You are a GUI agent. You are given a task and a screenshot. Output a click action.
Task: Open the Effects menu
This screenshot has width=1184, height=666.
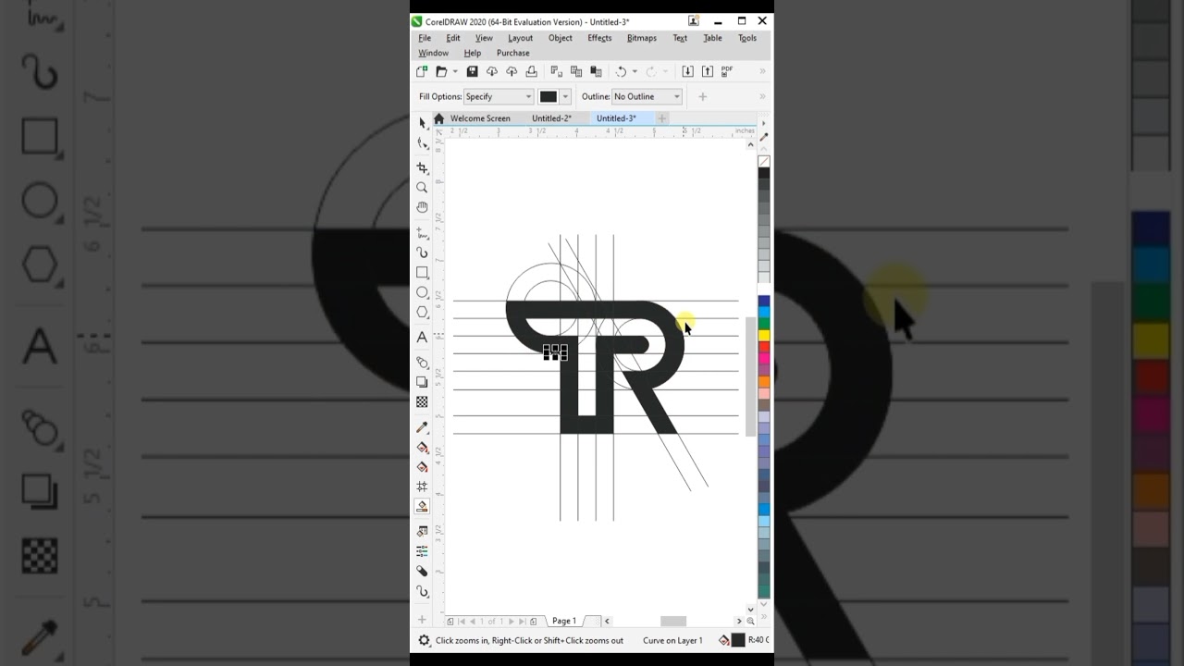click(x=599, y=38)
